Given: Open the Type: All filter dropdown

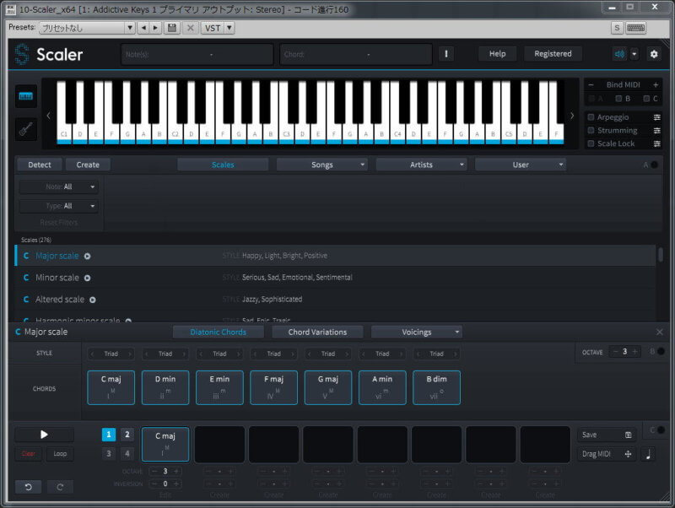Looking at the screenshot, I should point(58,206).
